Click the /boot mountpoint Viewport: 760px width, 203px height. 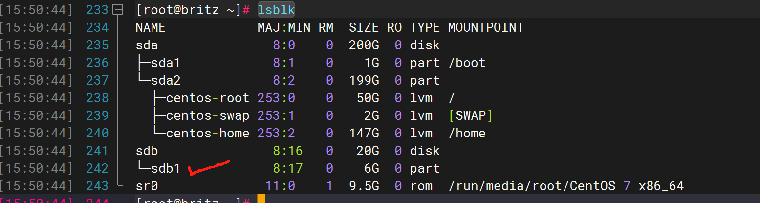[467, 63]
